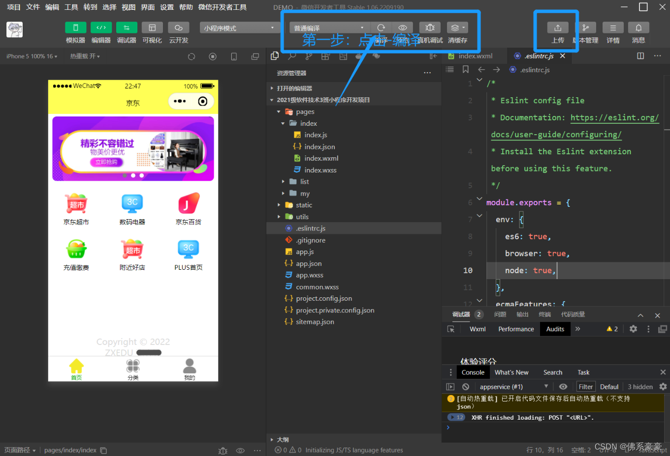670x456 pixels.
Task: Open index.wxml in the file tree
Action: (x=321, y=158)
